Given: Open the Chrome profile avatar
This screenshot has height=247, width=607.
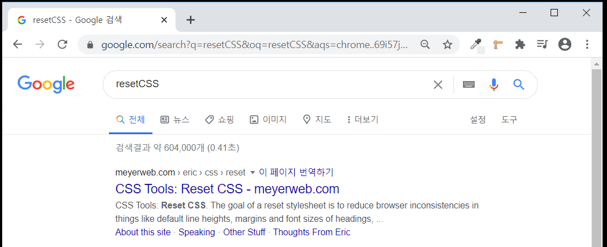Looking at the screenshot, I should [x=565, y=45].
